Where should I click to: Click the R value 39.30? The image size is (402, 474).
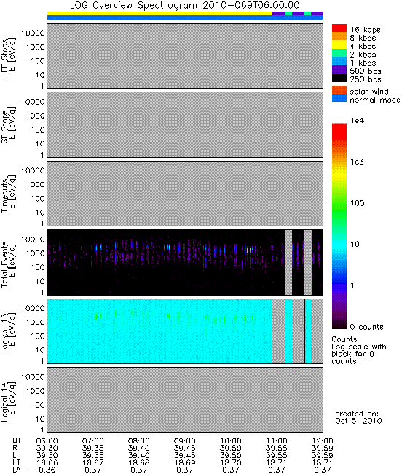[47, 448]
